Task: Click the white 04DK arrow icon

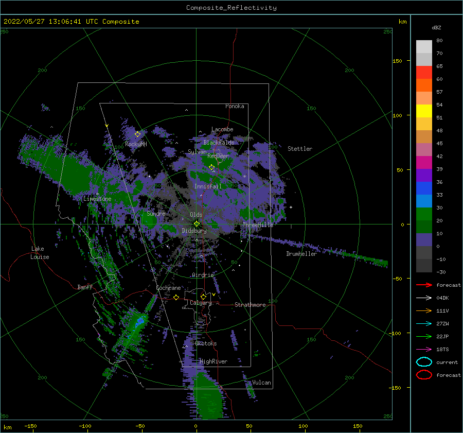Action: pos(424,298)
